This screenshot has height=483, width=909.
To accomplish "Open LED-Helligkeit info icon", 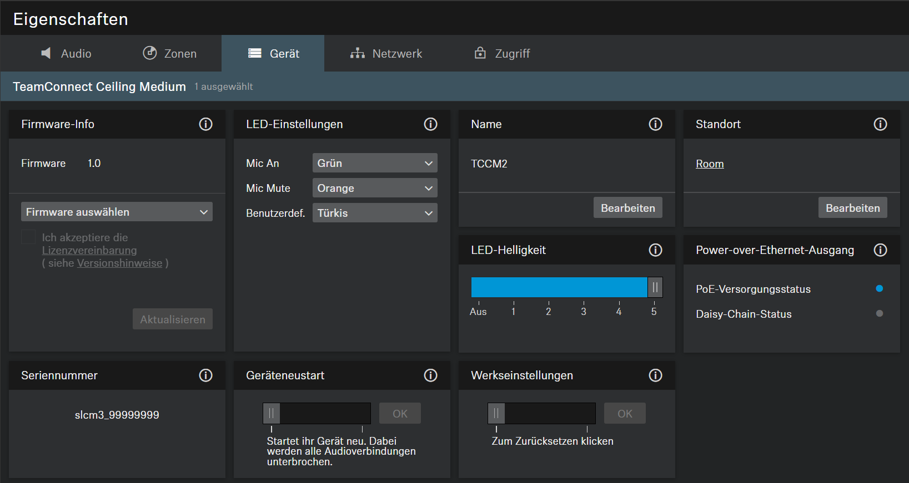I will click(655, 250).
